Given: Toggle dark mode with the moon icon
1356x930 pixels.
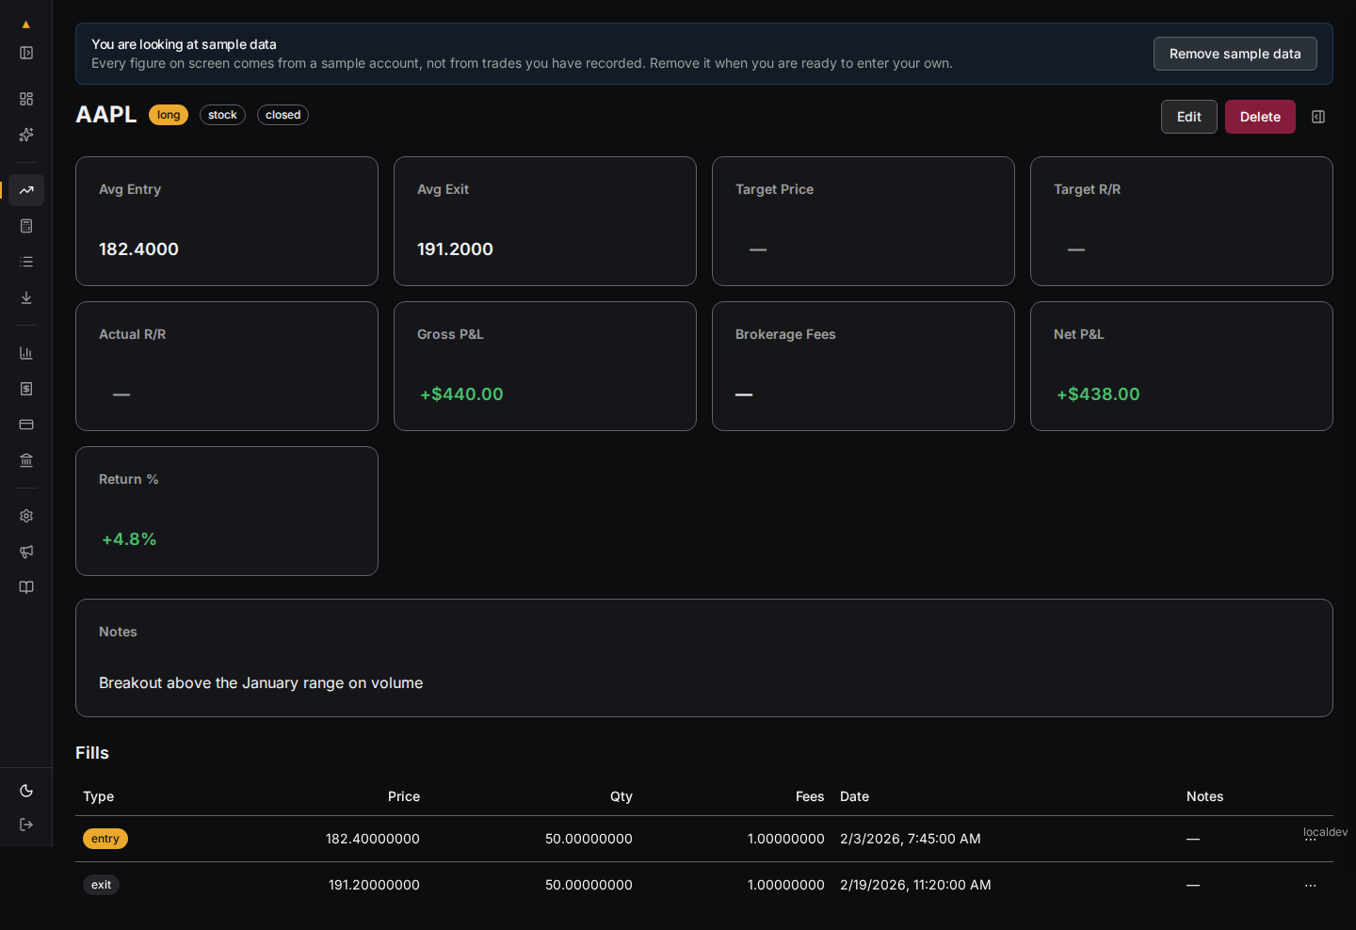Looking at the screenshot, I should click(x=26, y=791).
